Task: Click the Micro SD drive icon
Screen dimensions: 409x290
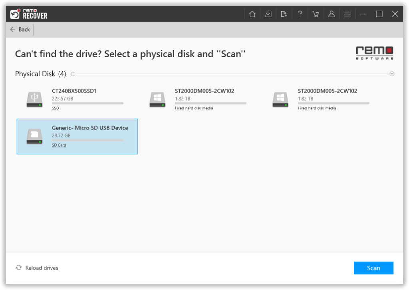Action: click(x=34, y=136)
